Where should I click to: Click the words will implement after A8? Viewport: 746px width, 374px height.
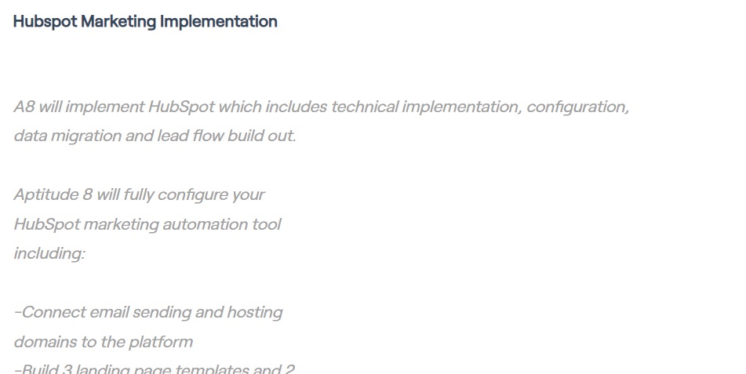[91, 107]
